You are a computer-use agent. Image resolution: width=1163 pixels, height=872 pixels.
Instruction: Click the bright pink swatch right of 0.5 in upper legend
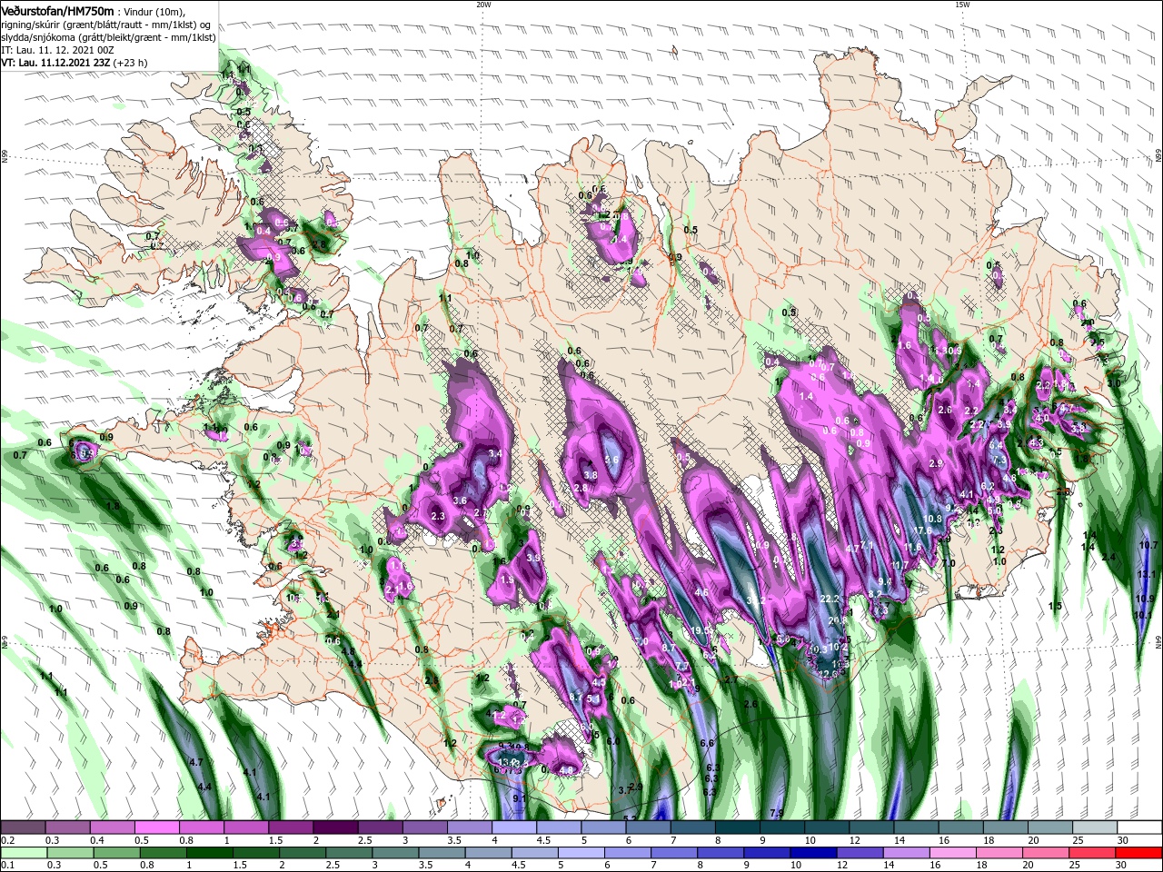pos(156,827)
